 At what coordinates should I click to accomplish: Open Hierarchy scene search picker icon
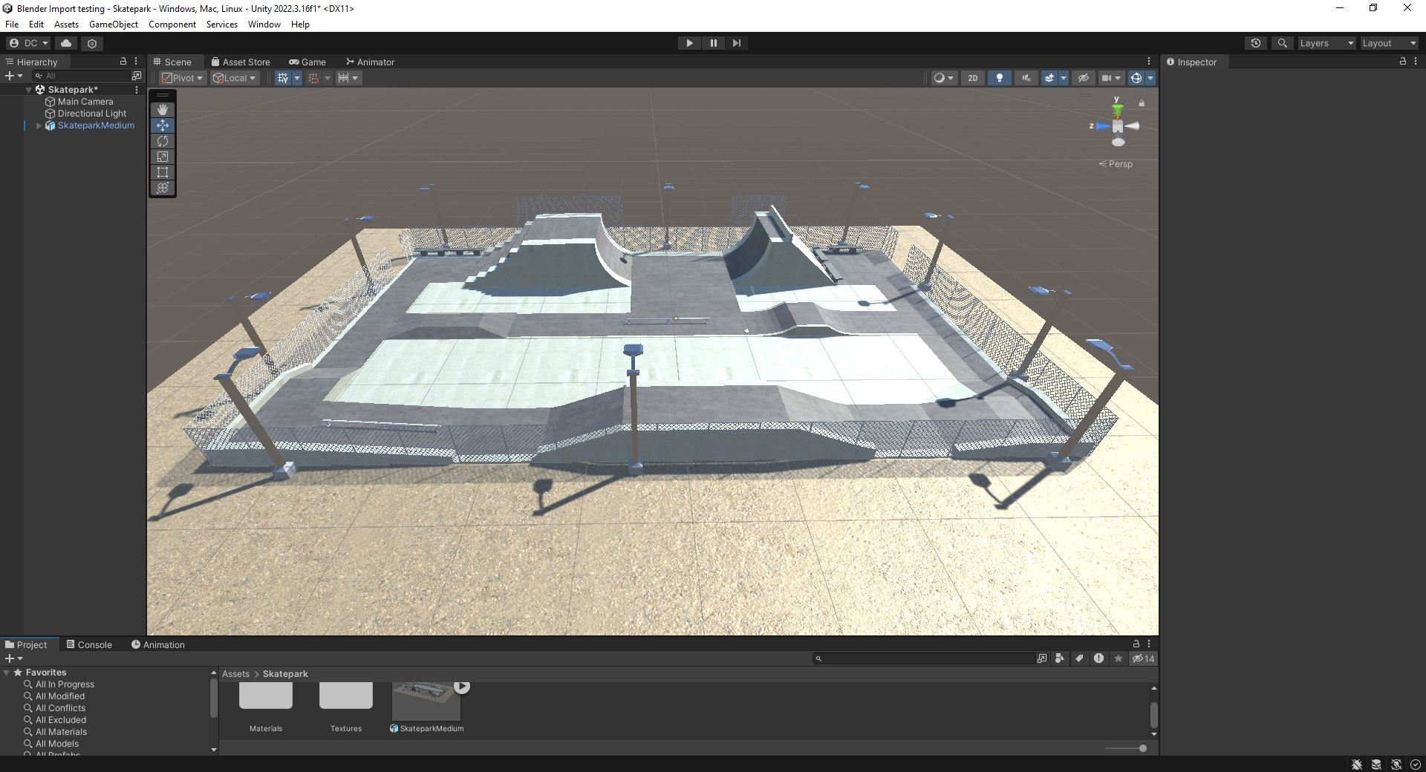[x=137, y=76]
